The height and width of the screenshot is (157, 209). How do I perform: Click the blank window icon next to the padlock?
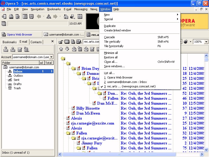coord(67,42)
